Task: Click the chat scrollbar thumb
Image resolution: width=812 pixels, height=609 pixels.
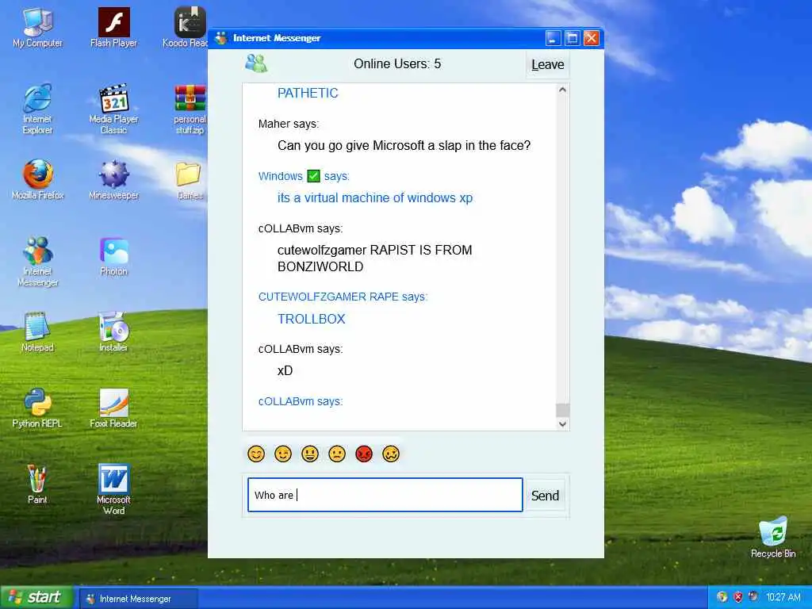Action: (562, 410)
